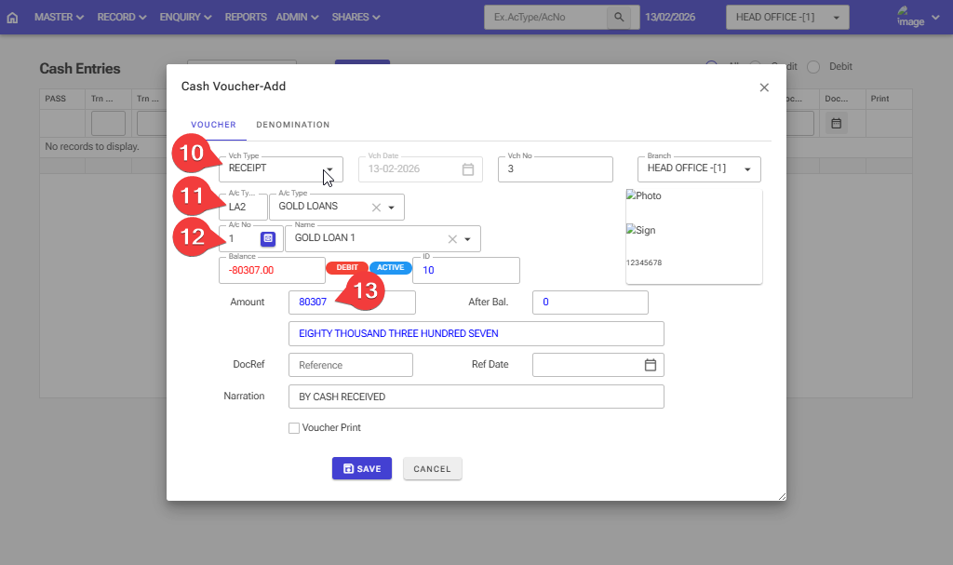953x565 pixels.
Task: Open the Ref Date calendar picker
Action: (x=651, y=365)
